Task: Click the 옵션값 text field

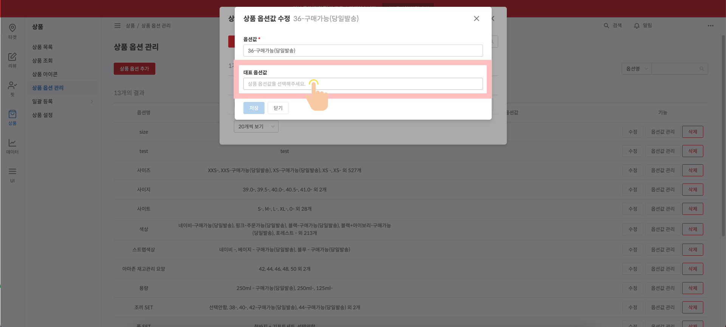Action: click(x=363, y=51)
